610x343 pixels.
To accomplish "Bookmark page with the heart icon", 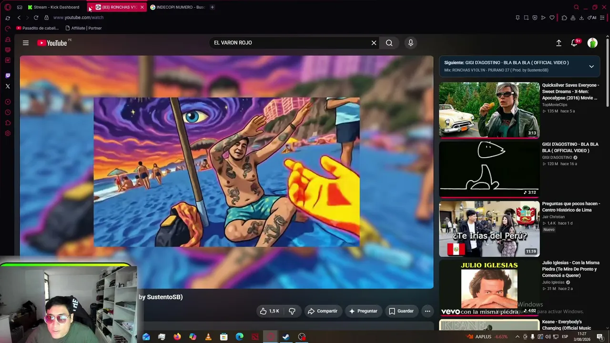I will coord(552,18).
